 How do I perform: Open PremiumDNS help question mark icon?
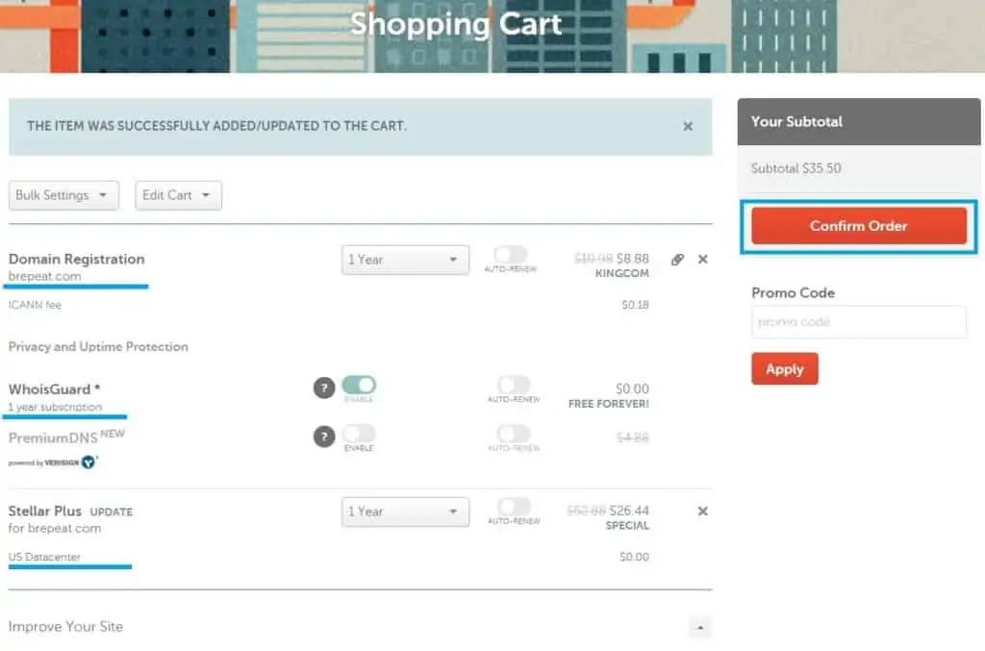tap(324, 437)
